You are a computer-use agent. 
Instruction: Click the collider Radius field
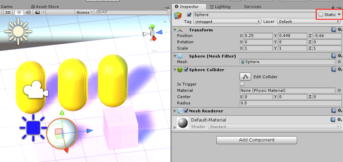290,103
